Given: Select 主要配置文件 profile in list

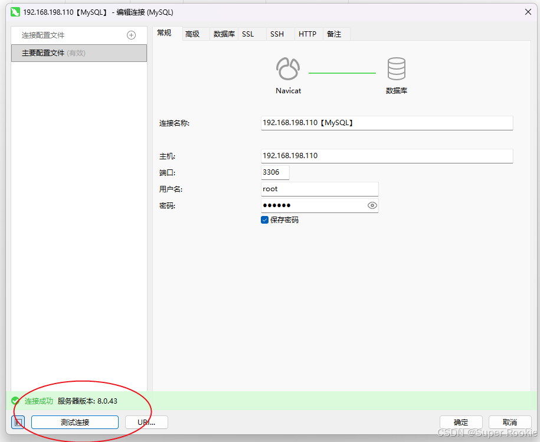Looking at the screenshot, I should pos(79,53).
